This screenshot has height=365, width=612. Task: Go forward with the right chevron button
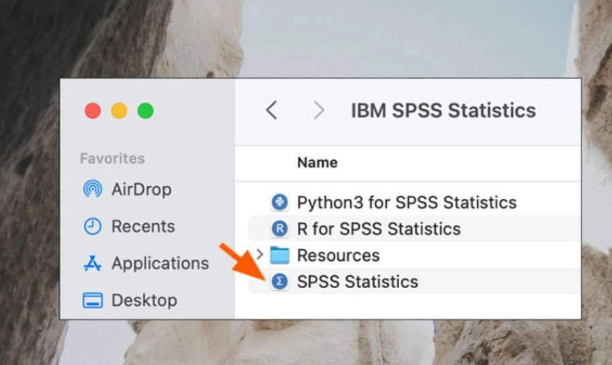click(x=319, y=110)
